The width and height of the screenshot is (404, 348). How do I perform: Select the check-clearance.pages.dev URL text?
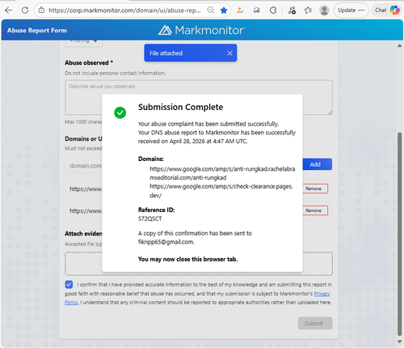221,191
